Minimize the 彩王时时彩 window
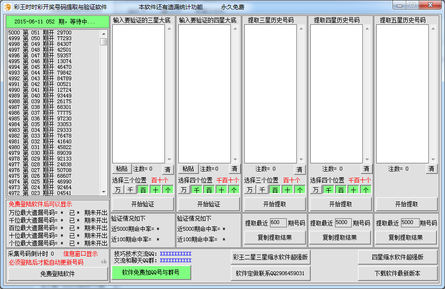 (x=399, y=5)
